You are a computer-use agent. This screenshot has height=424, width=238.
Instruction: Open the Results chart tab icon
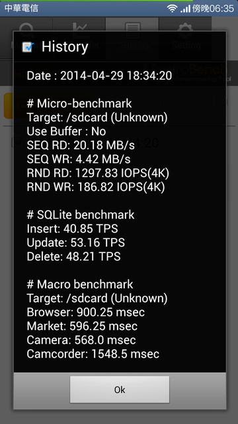pyautogui.click(x=80, y=29)
